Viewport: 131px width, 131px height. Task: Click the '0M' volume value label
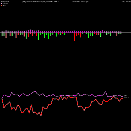point(125,96)
